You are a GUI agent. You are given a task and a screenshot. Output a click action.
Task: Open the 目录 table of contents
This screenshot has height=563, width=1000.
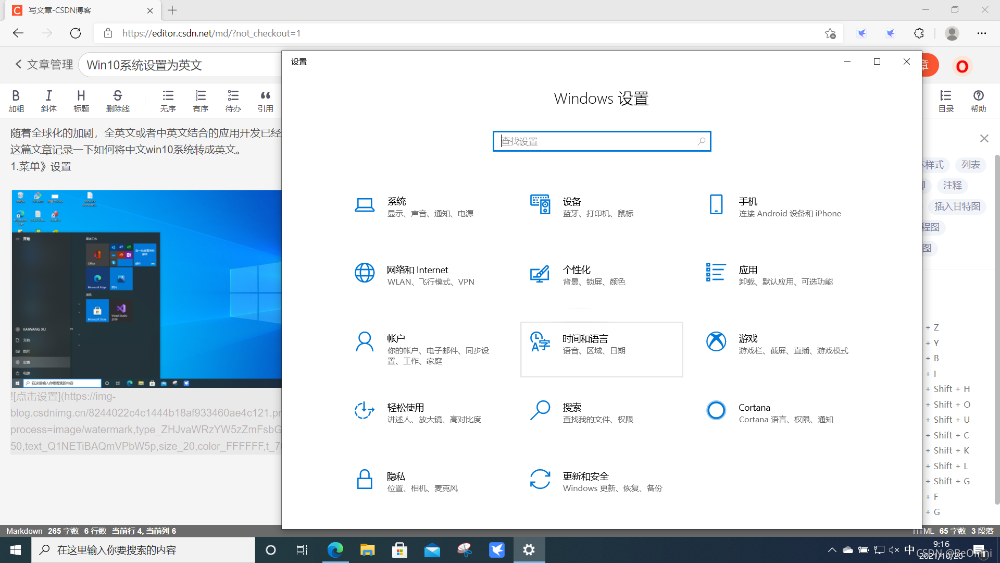coord(945,101)
